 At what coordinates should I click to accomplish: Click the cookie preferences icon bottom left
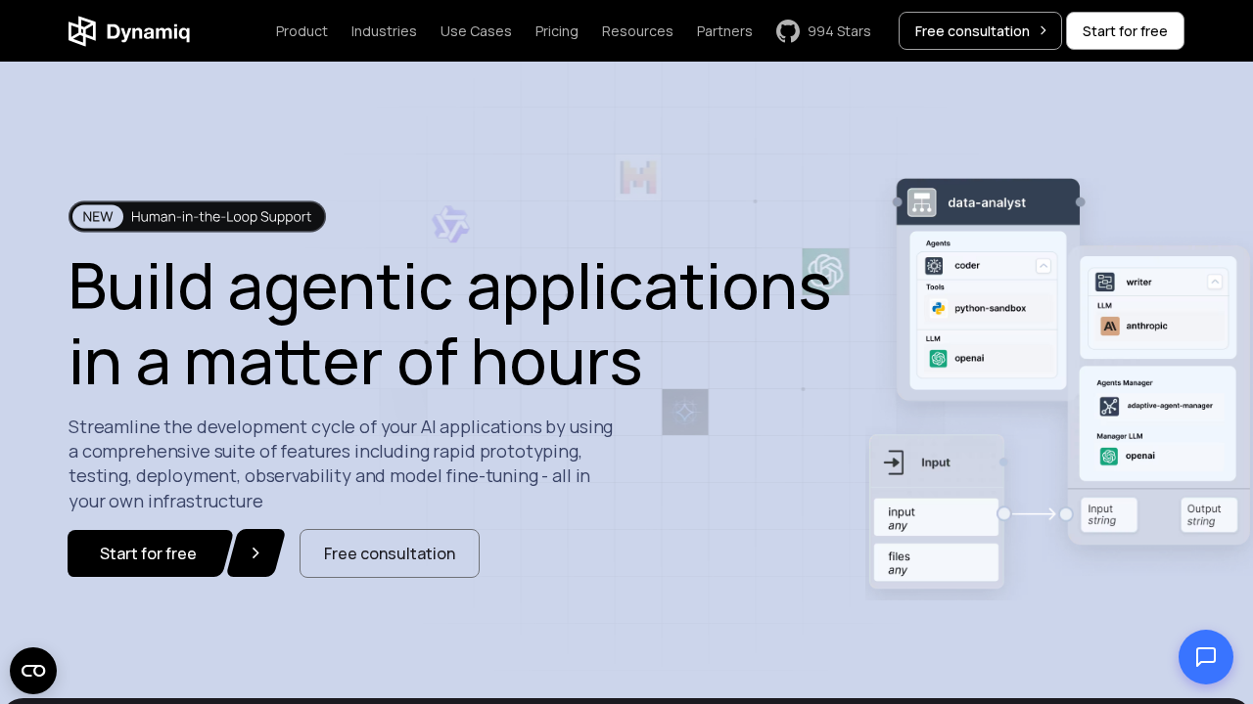click(x=33, y=671)
